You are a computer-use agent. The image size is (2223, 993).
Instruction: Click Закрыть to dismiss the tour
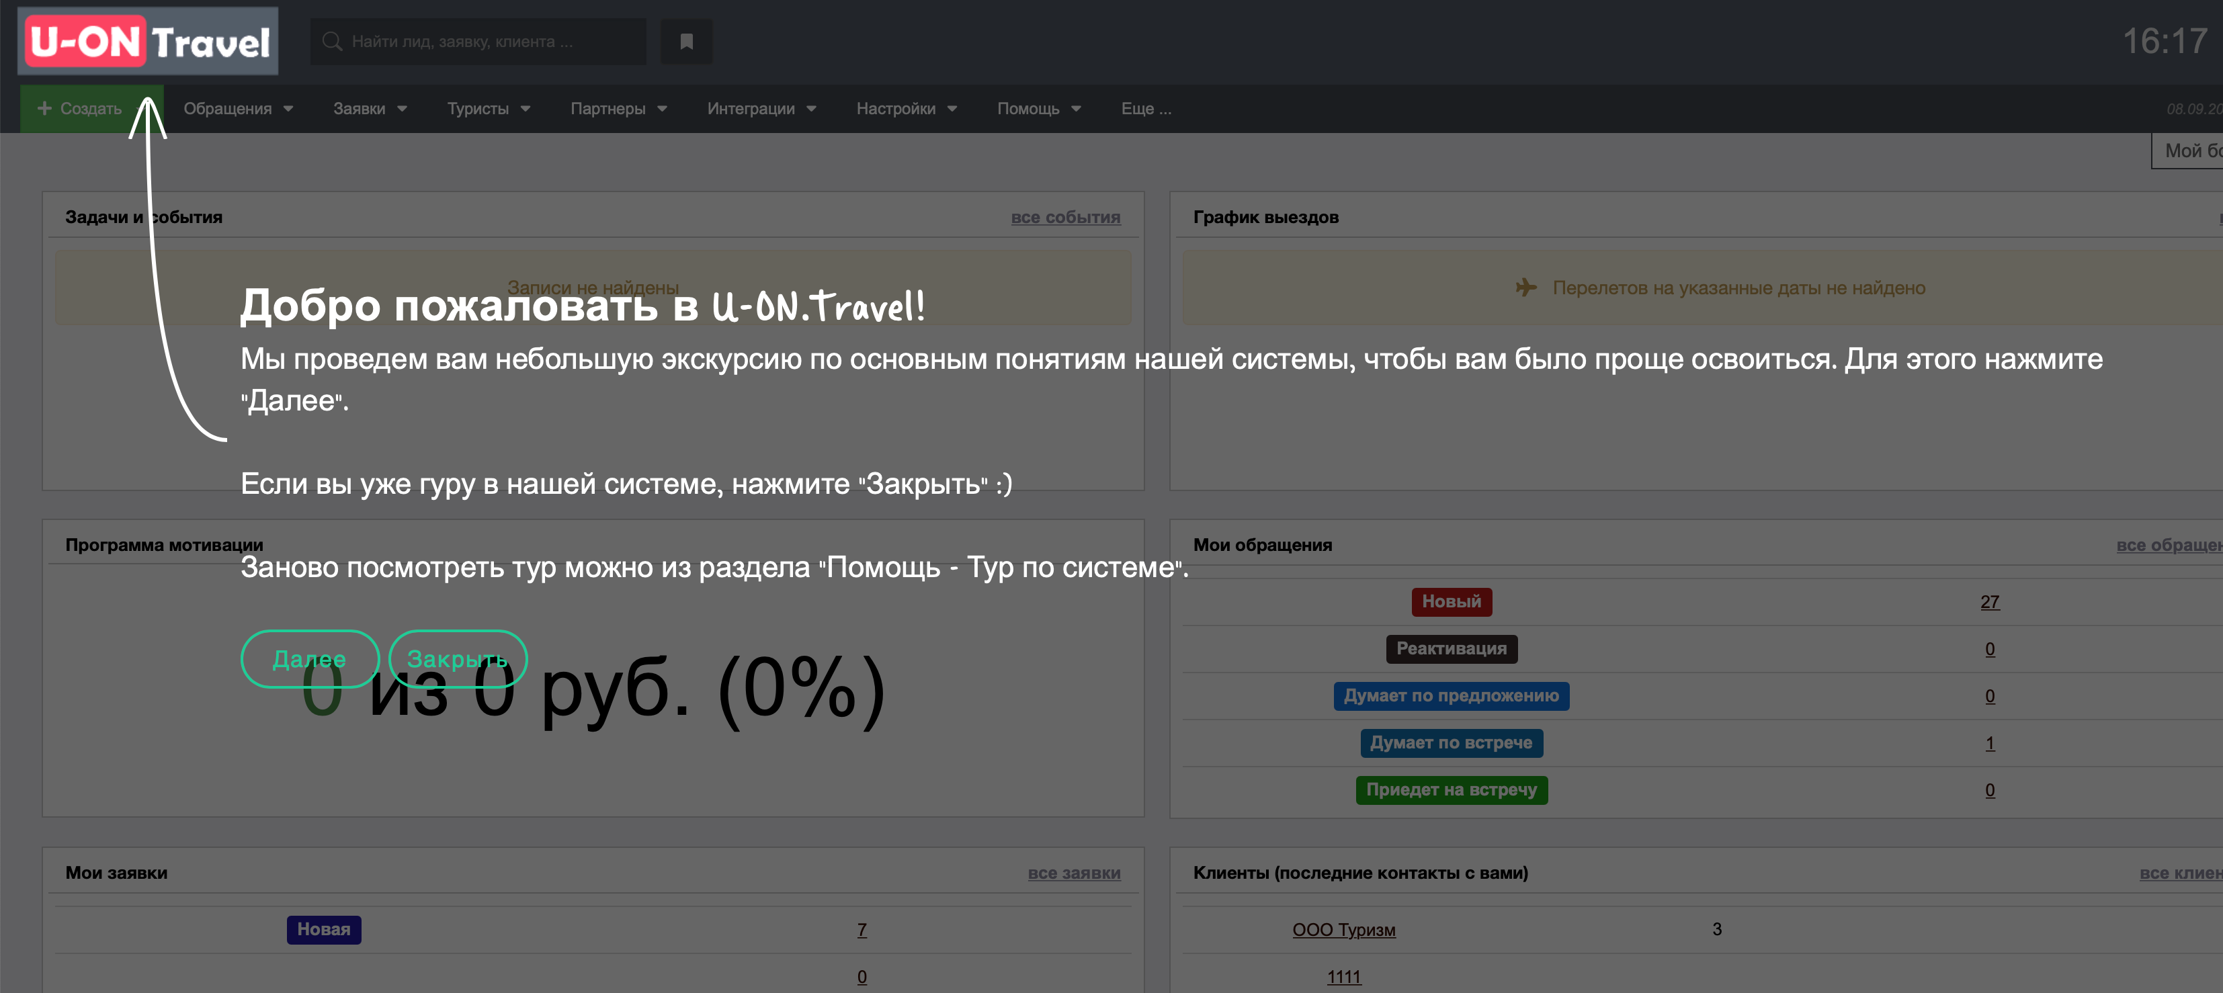click(x=458, y=659)
